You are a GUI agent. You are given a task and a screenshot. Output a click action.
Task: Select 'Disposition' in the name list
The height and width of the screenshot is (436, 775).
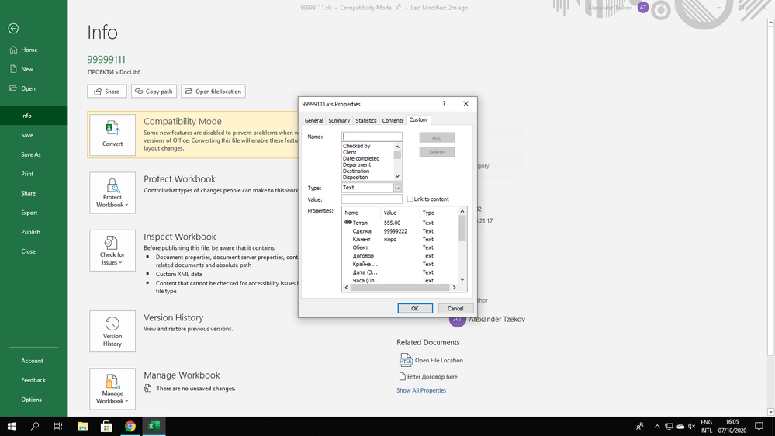coord(355,178)
